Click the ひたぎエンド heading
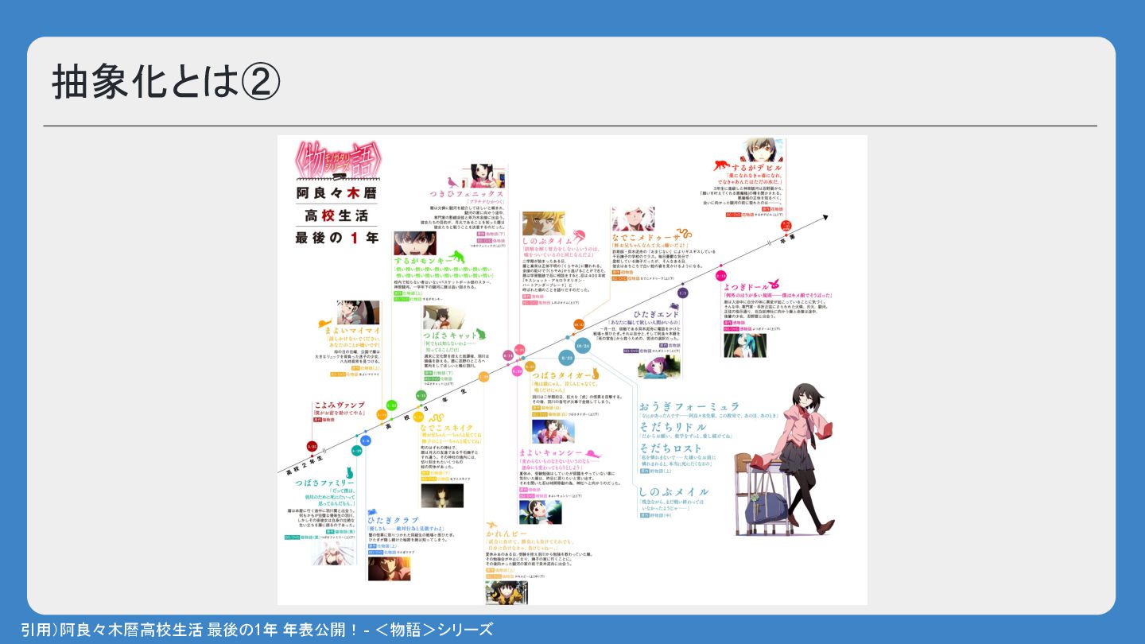The image size is (1145, 644). 657,315
